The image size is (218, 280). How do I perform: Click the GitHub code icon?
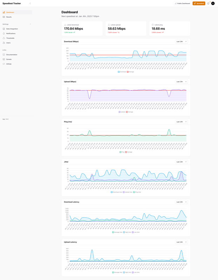tap(4, 64)
